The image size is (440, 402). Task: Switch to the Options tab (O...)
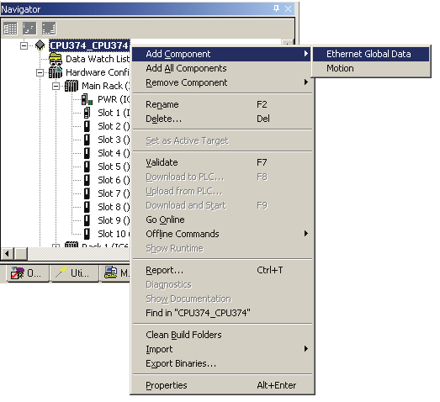(x=27, y=273)
